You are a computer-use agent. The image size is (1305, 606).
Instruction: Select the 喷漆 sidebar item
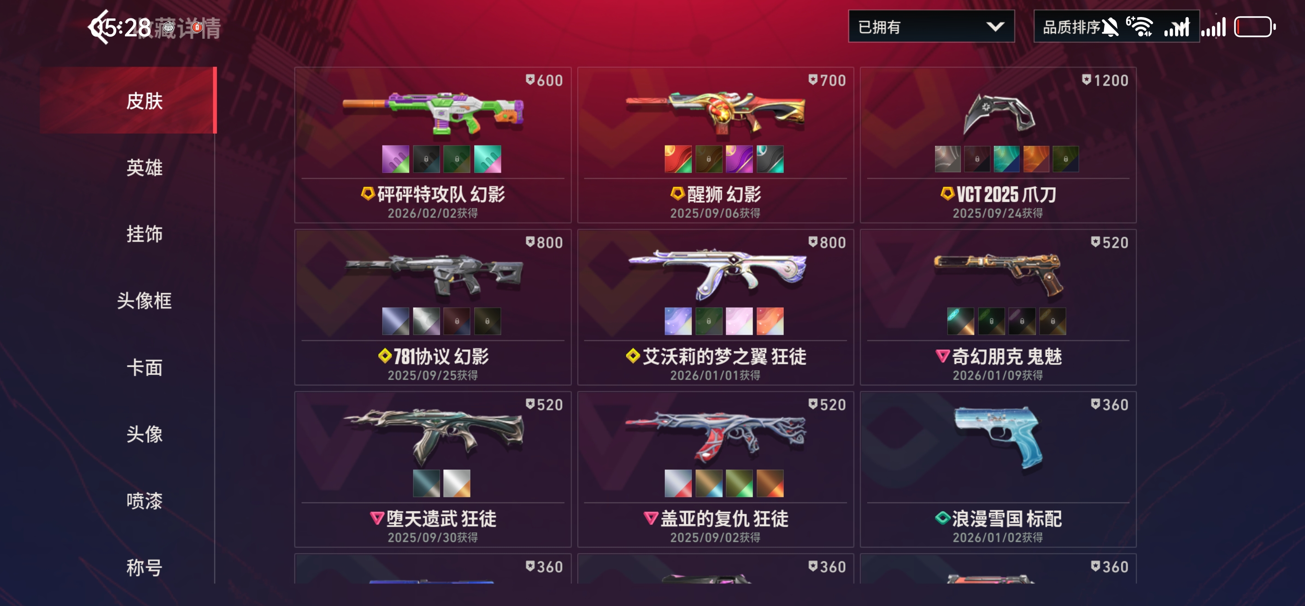click(x=144, y=501)
